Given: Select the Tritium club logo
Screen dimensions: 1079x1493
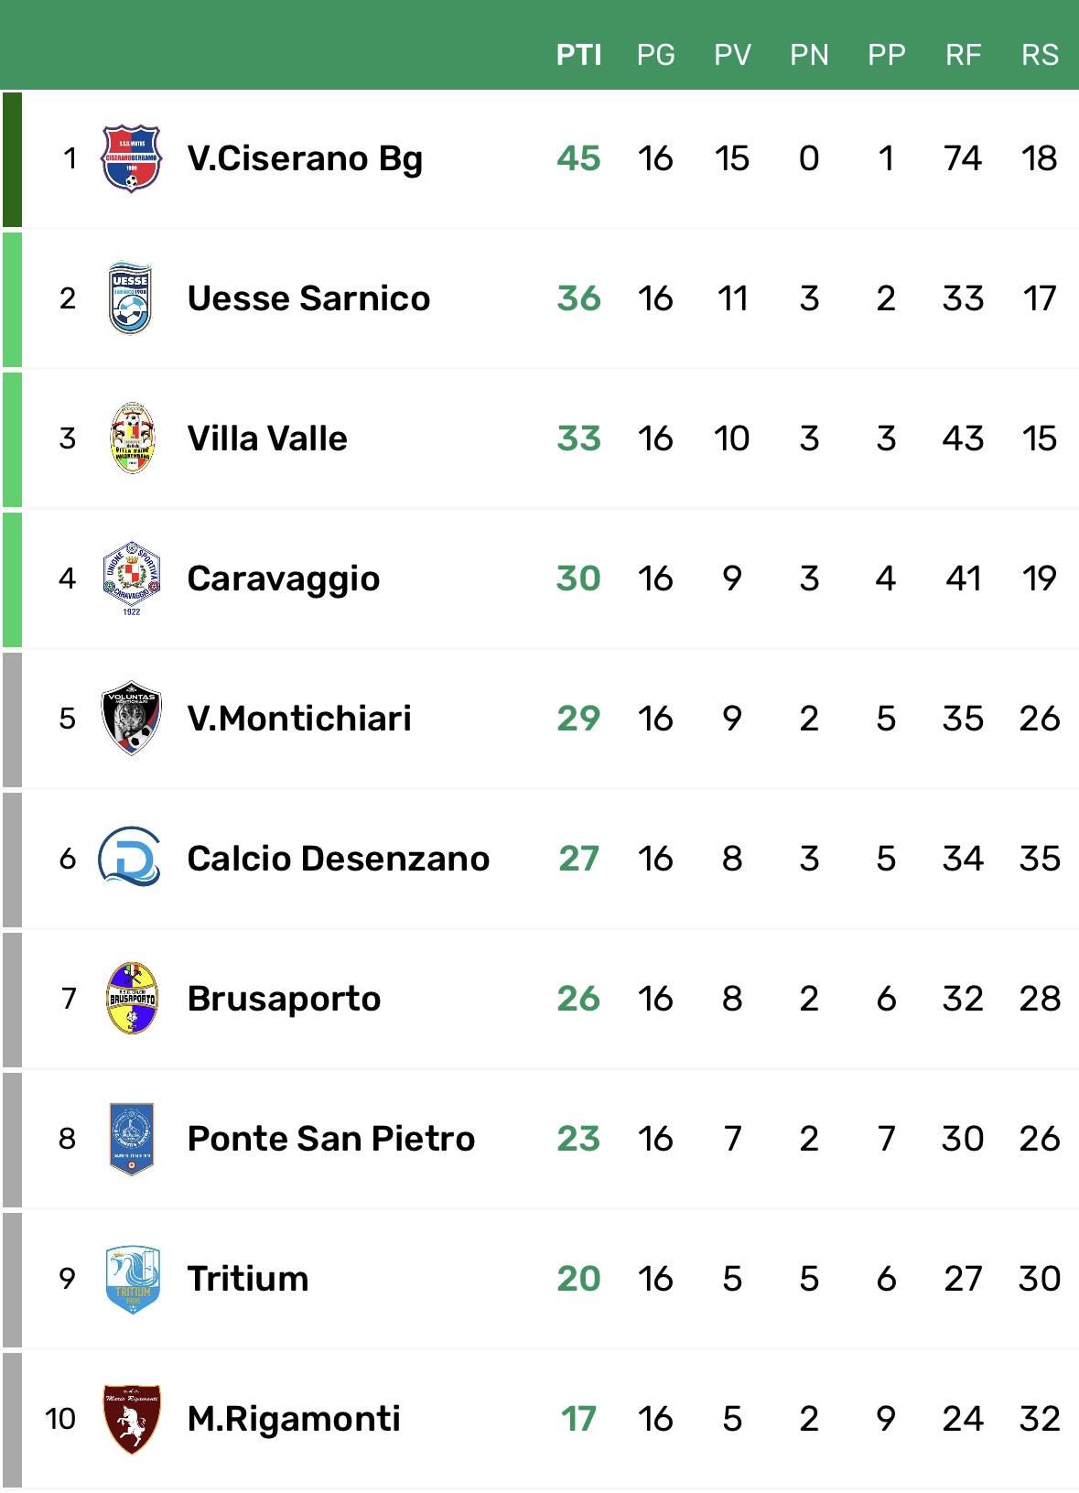Looking at the screenshot, I should pos(133,1279).
